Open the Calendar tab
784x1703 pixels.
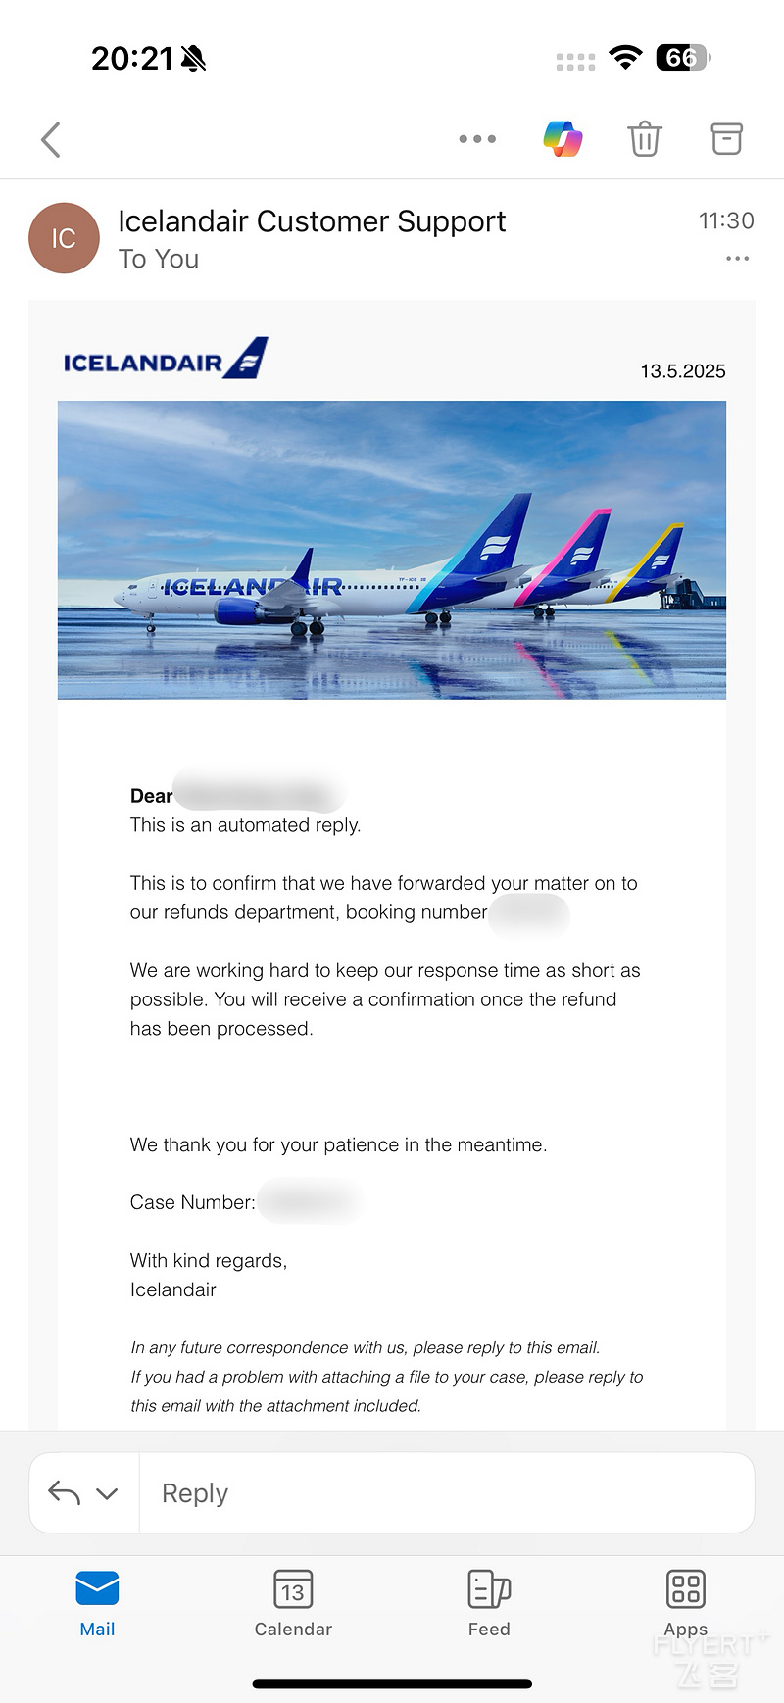coord(293,1604)
